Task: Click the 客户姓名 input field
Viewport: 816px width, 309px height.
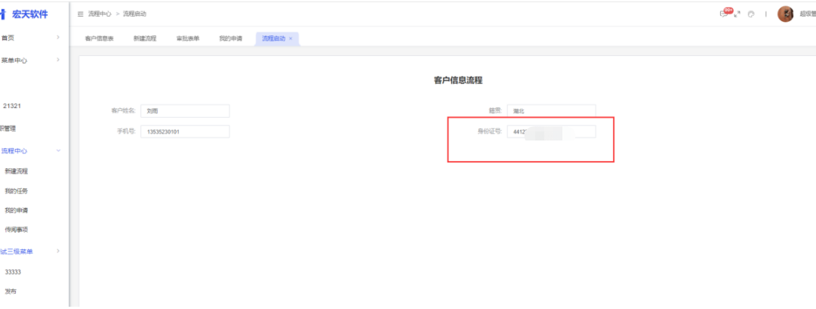Action: click(185, 111)
